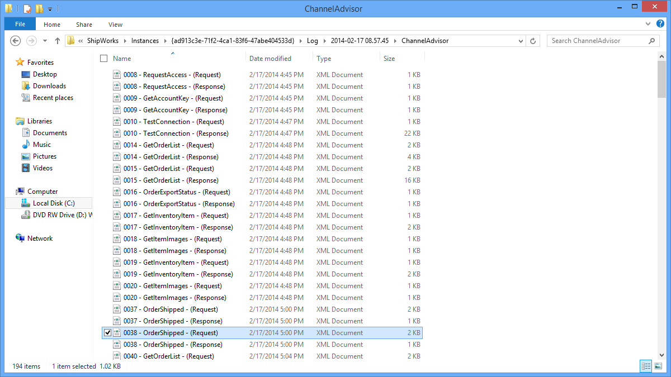The width and height of the screenshot is (671, 377).
Task: Click file icon of 0019 - GetInventoryItem - (Request)
Action: point(117,263)
